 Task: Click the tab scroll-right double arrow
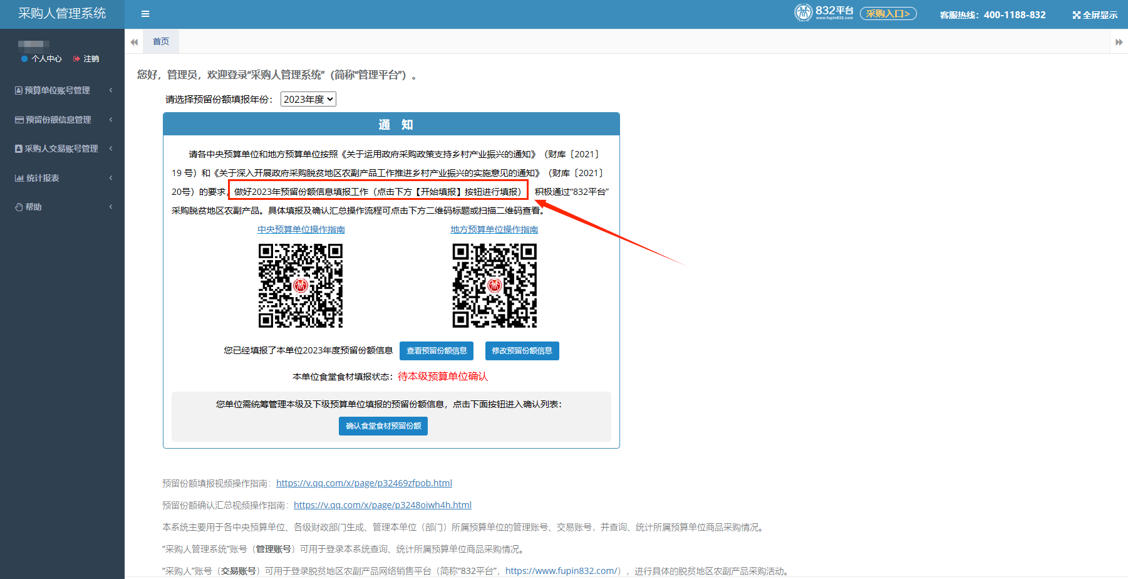[1119, 42]
